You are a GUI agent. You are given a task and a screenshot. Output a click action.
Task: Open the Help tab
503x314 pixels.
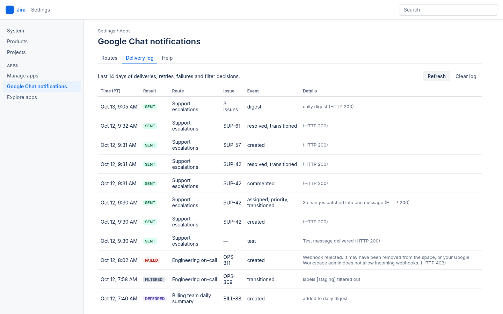point(167,58)
